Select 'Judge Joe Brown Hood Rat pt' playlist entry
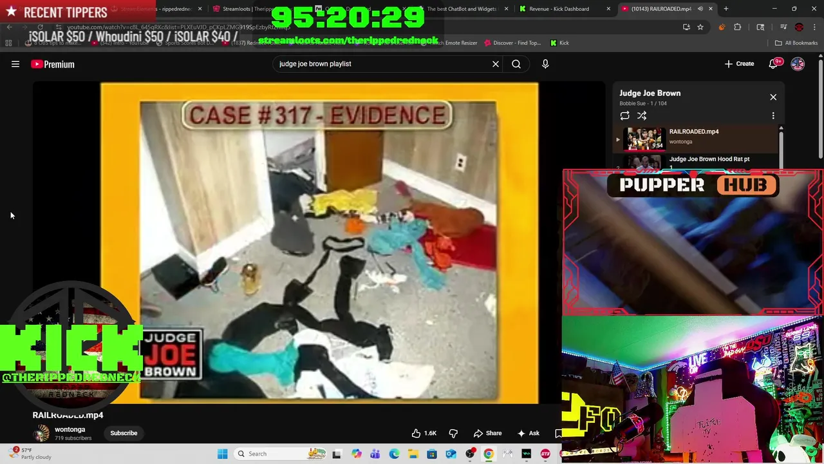This screenshot has height=464, width=824. (709, 159)
